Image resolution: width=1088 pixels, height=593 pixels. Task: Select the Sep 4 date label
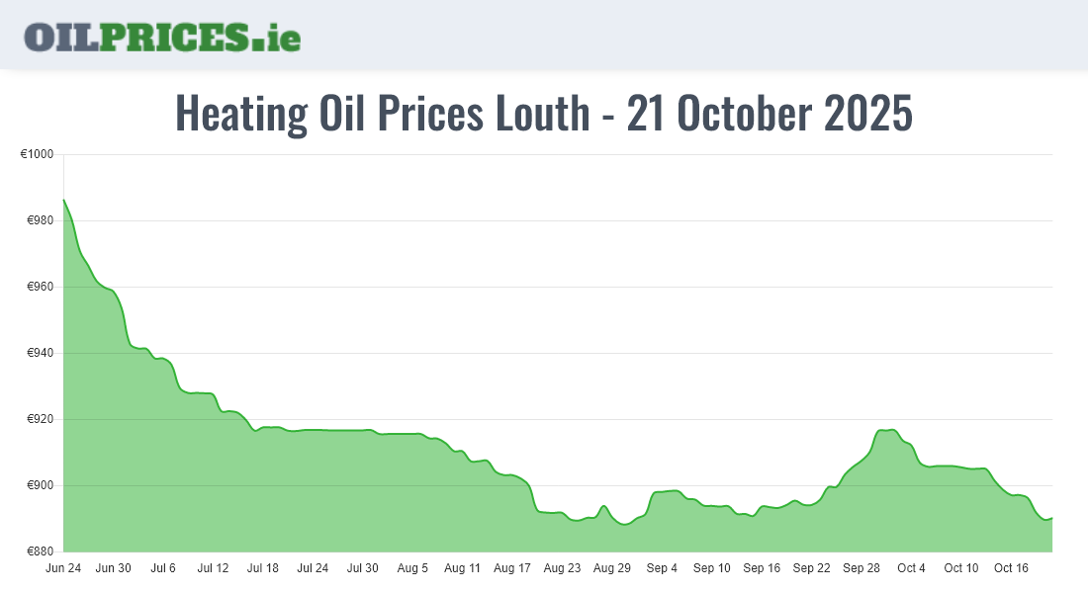click(x=662, y=568)
